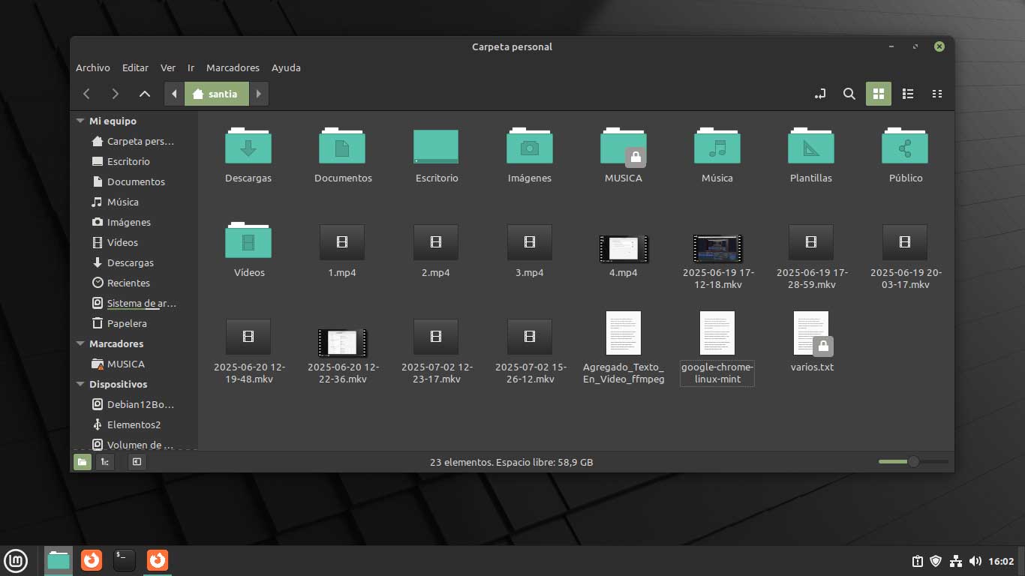Image resolution: width=1025 pixels, height=576 pixels.
Task: Select the locked varios.txt file
Action: pyautogui.click(x=811, y=333)
